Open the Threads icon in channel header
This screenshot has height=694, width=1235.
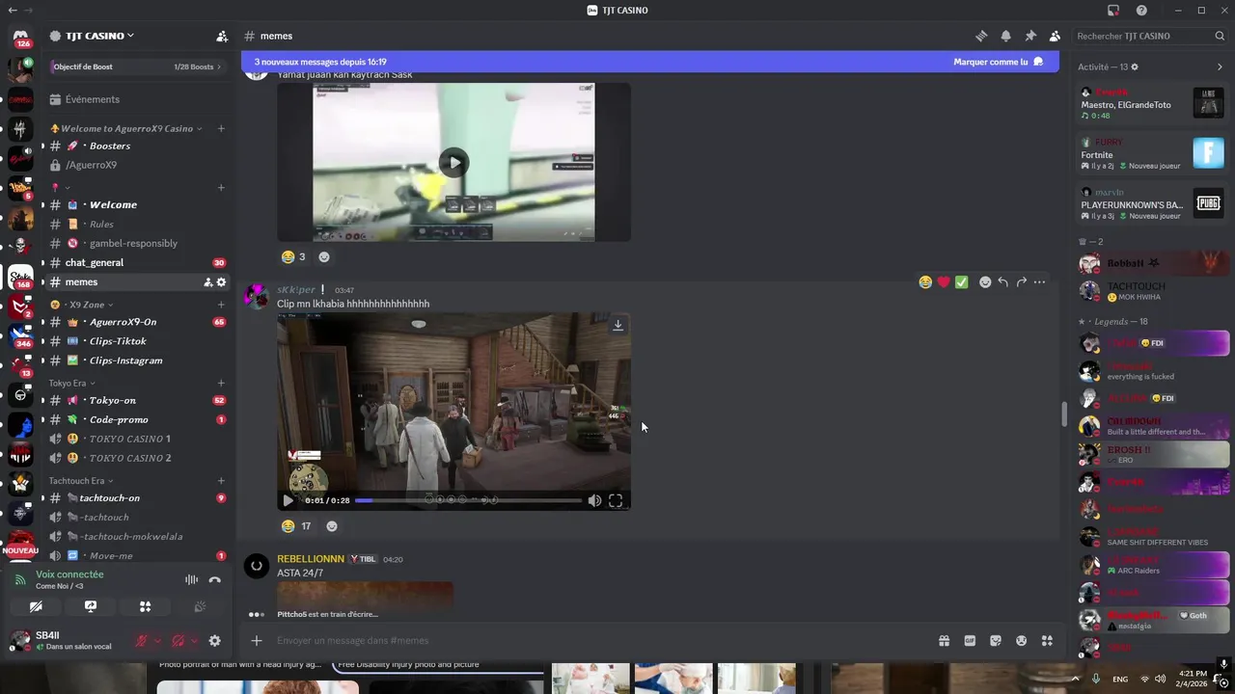pos(981,36)
